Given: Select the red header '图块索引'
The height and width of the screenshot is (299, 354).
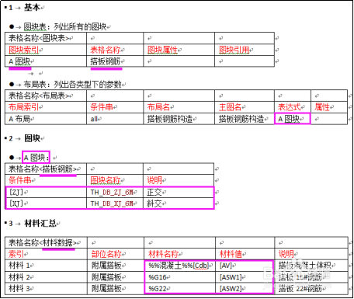Looking at the screenshot, I should [x=24, y=50].
